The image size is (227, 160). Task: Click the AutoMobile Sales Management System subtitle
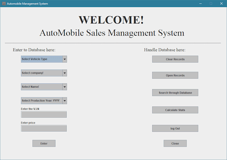coord(111,33)
